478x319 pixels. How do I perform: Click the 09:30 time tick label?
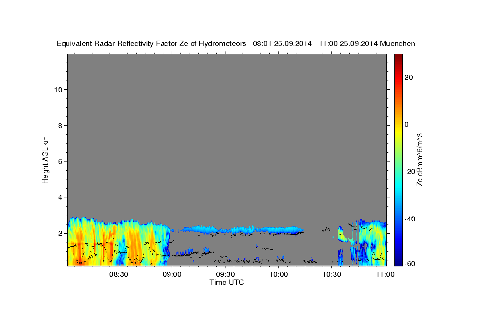click(225, 275)
